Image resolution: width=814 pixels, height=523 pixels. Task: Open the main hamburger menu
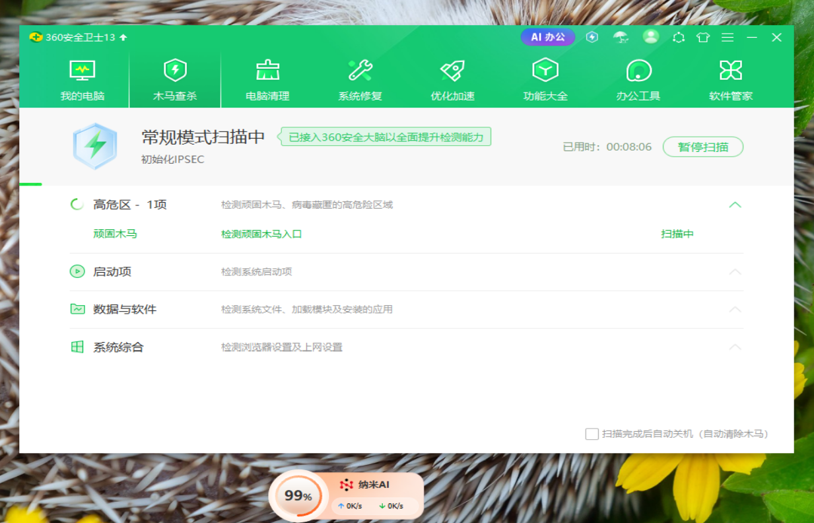[x=728, y=38]
